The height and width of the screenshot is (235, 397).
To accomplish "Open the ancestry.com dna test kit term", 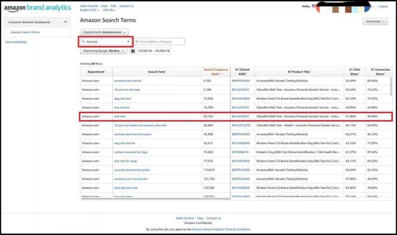I will point(130,179).
